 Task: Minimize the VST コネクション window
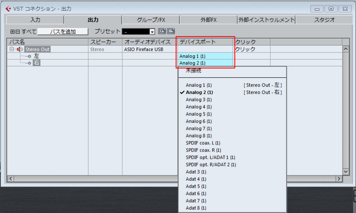(x=317, y=9)
